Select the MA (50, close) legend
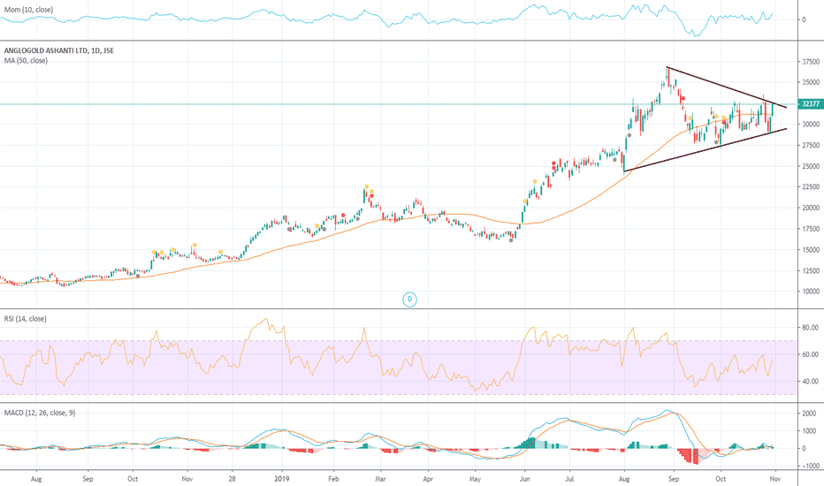 [x=26, y=60]
